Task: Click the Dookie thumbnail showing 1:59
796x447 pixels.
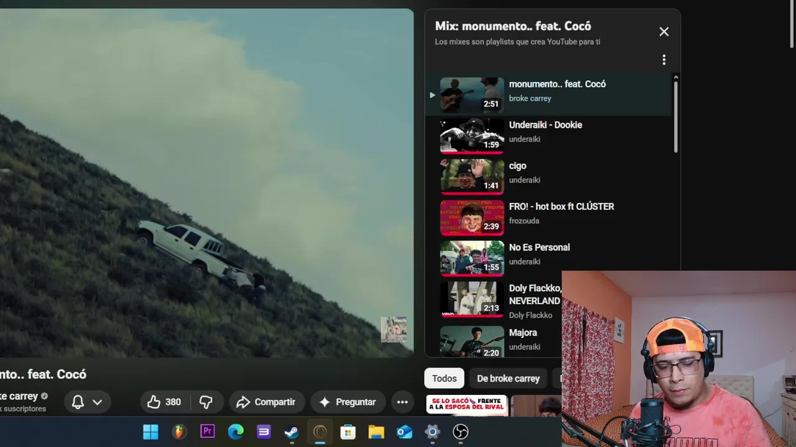Action: tap(472, 135)
